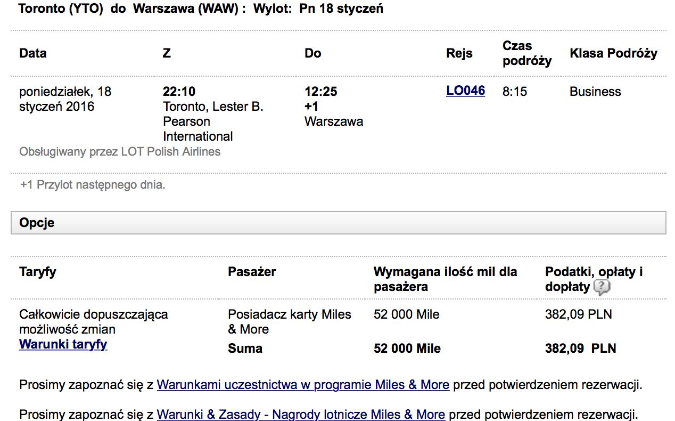Click the 52 000 Mile total in Suma row

tap(407, 349)
